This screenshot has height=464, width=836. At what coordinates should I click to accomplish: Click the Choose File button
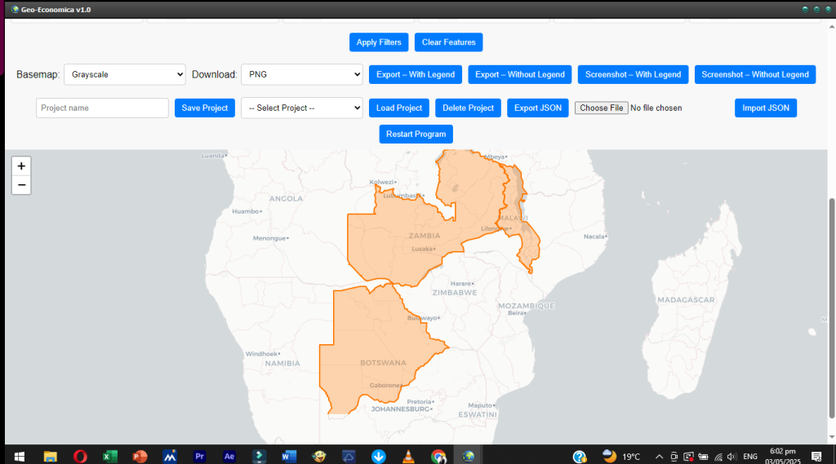tap(601, 108)
